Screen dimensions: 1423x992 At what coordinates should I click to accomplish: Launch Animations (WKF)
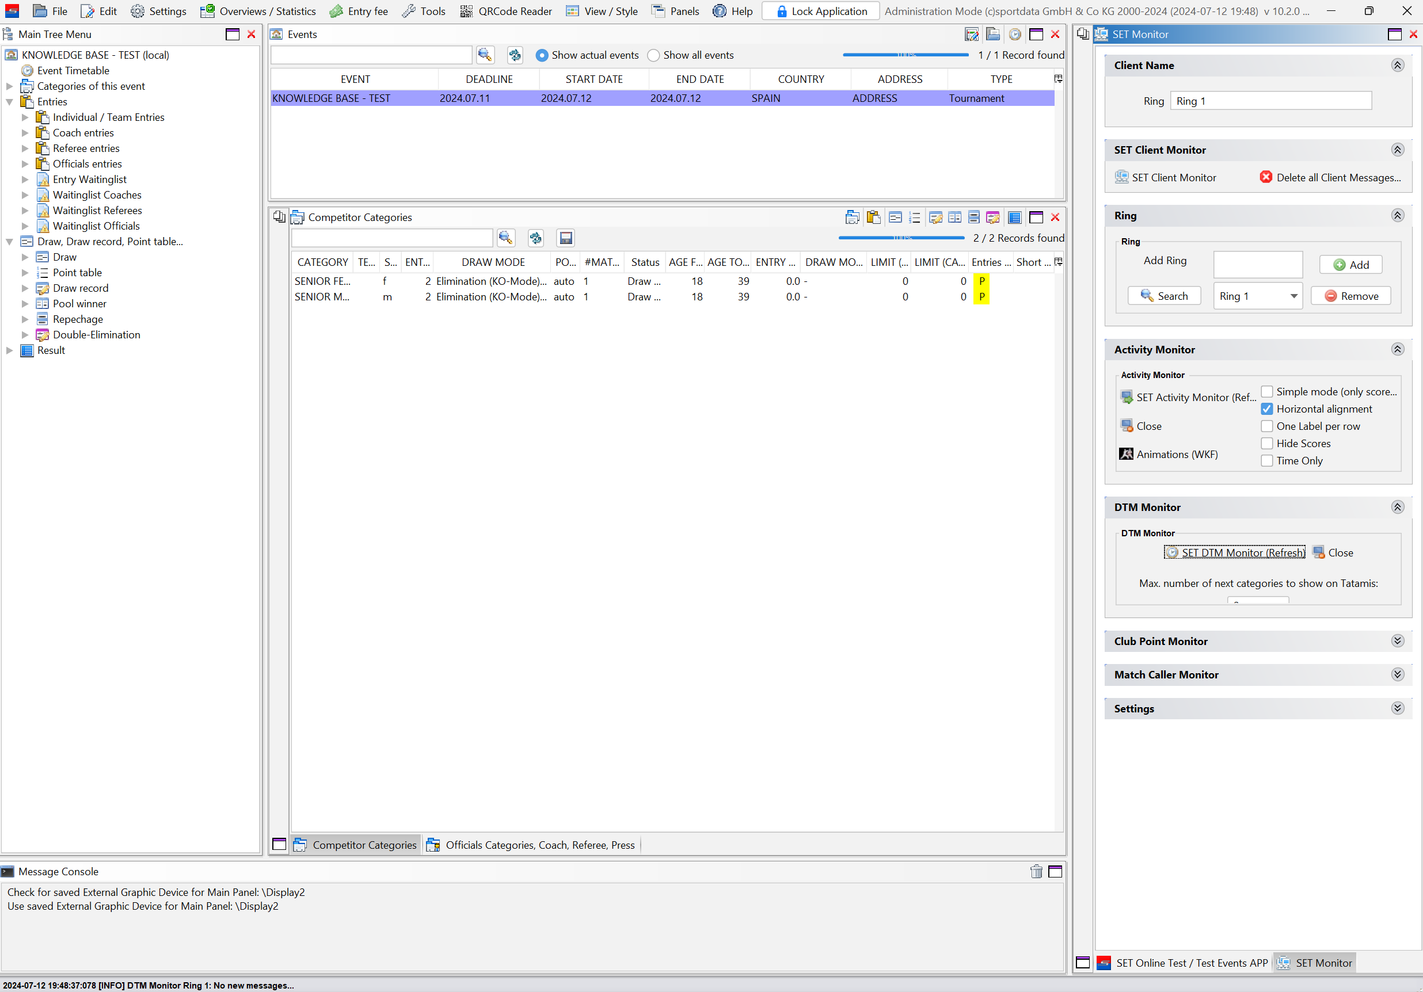(1169, 454)
